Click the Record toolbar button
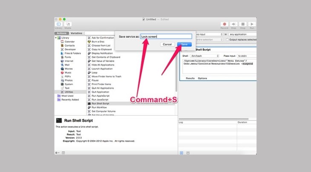 pos(225,24)
